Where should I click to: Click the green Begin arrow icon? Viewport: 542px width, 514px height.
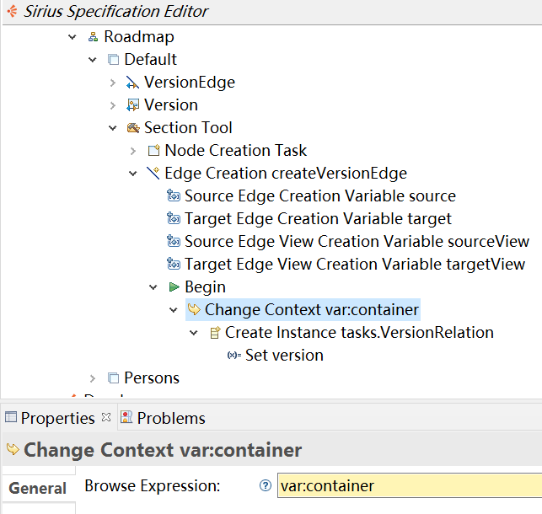174,286
